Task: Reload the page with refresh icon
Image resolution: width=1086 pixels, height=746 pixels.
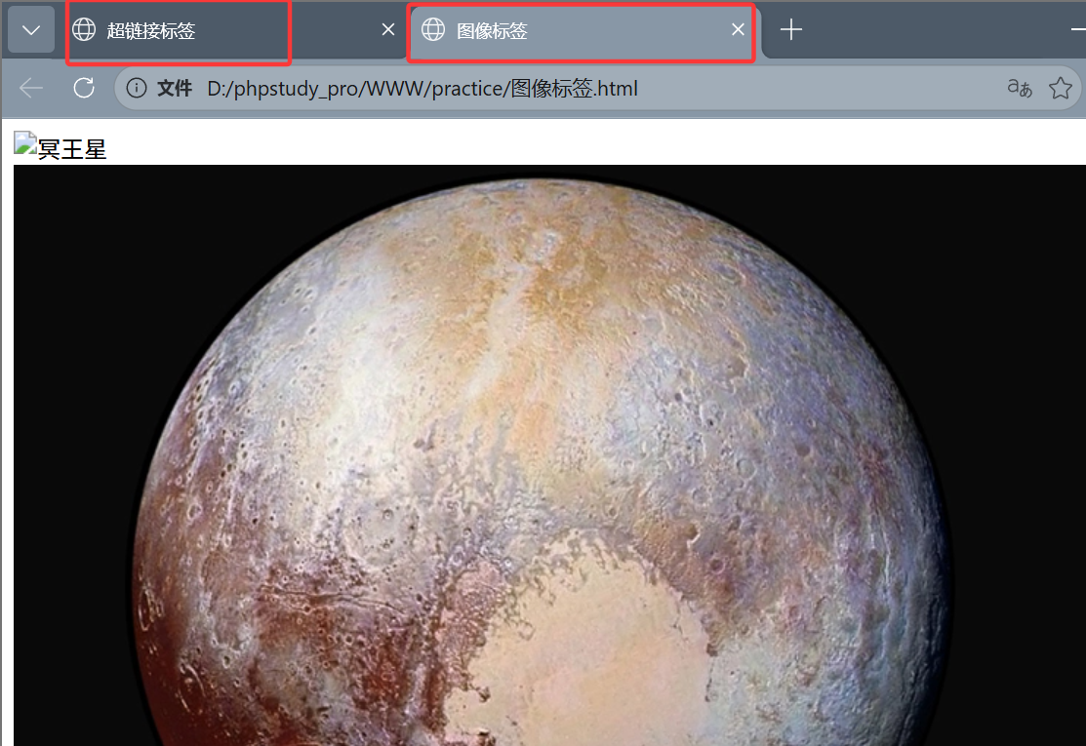Action: tap(84, 88)
